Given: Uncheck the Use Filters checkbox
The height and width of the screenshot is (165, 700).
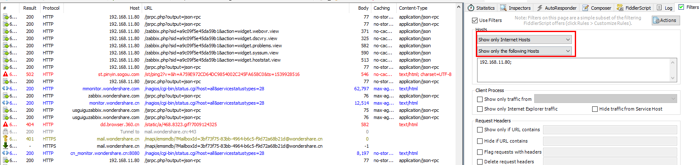Looking at the screenshot, I should (475, 20).
